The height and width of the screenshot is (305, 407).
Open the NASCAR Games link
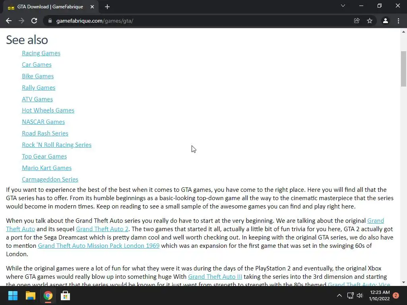point(43,122)
